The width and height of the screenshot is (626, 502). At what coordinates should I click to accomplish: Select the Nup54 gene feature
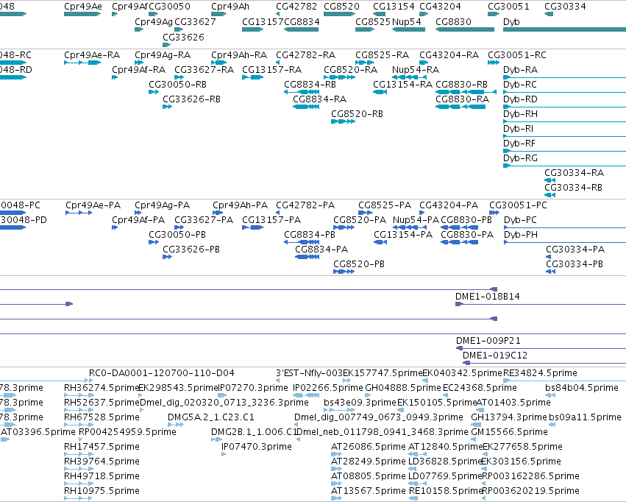[x=408, y=29]
